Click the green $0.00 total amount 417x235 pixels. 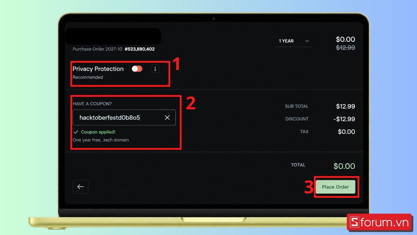344,166
